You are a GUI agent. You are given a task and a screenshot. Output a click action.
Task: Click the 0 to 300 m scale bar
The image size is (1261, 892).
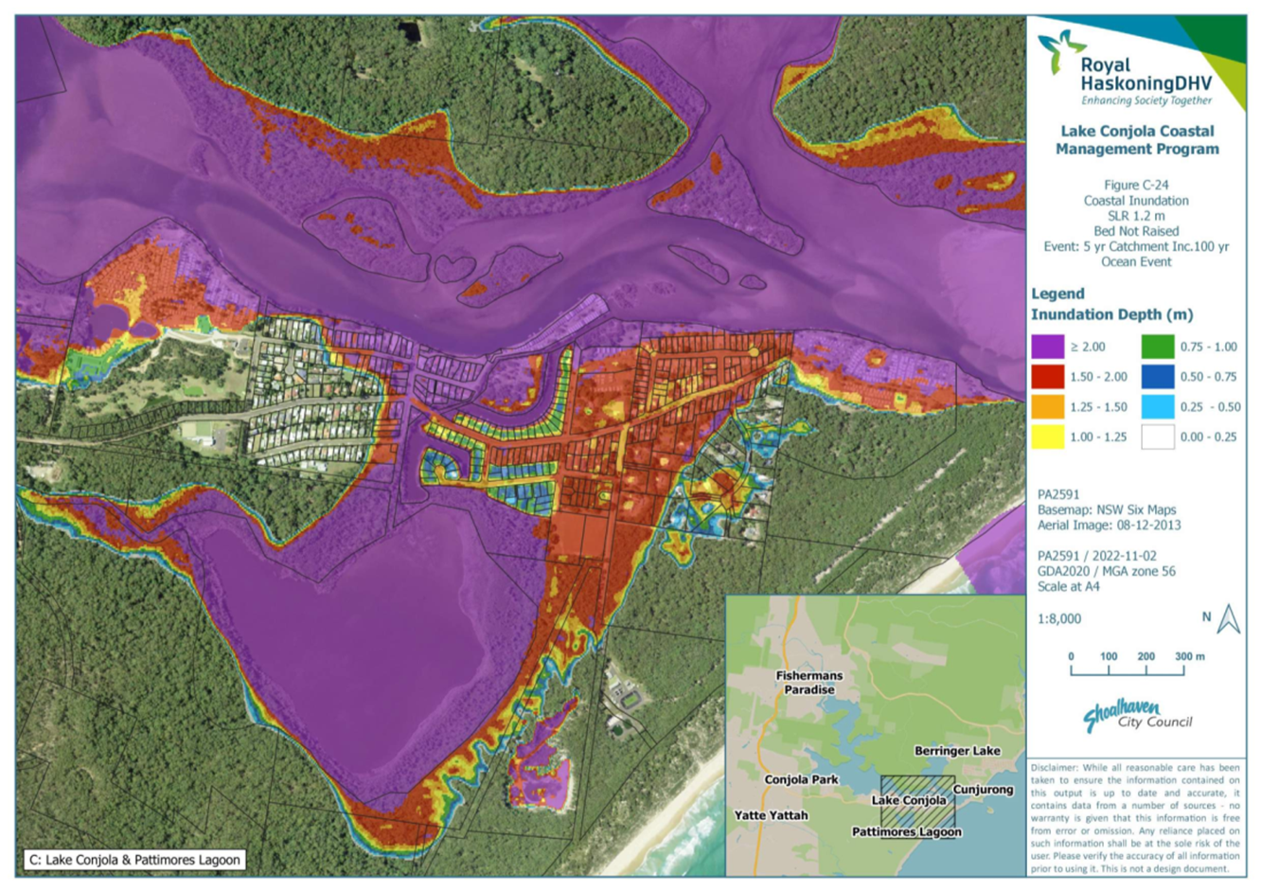(1127, 669)
